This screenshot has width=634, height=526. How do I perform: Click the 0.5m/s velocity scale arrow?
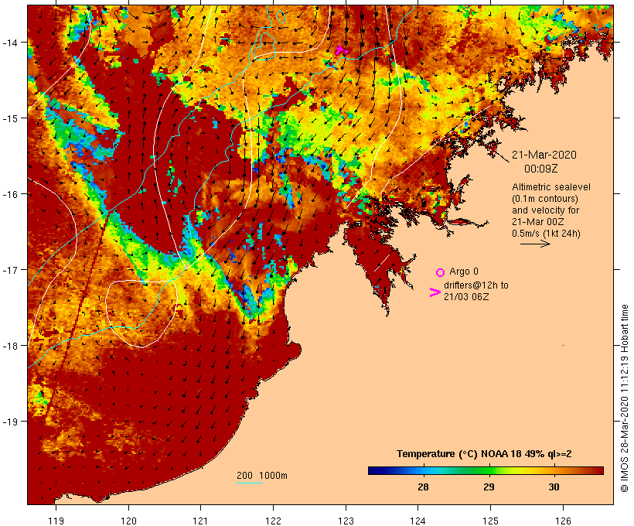click(x=535, y=244)
